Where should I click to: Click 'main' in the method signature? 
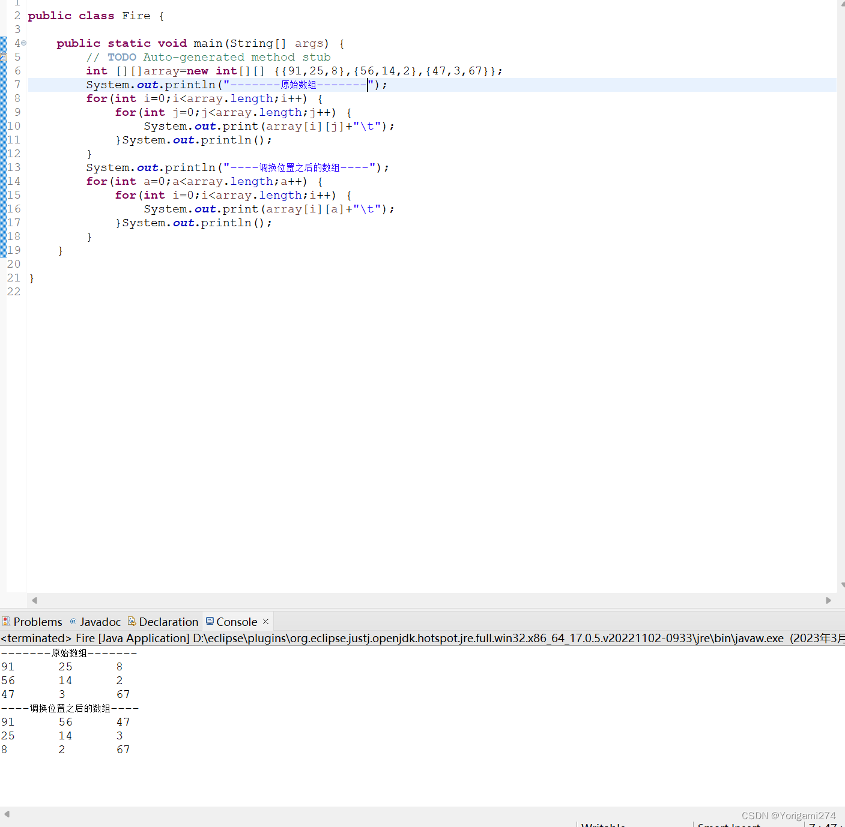click(x=208, y=43)
